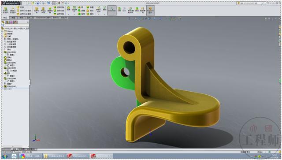This screenshot has width=282, height=160.
Task: Choose the Intersect (相交) tool
Action: click(90, 11)
